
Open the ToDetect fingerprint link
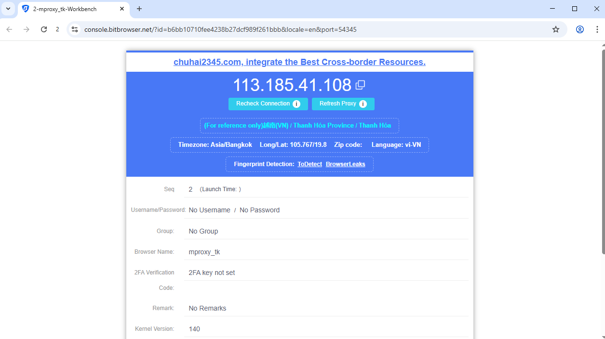point(309,164)
